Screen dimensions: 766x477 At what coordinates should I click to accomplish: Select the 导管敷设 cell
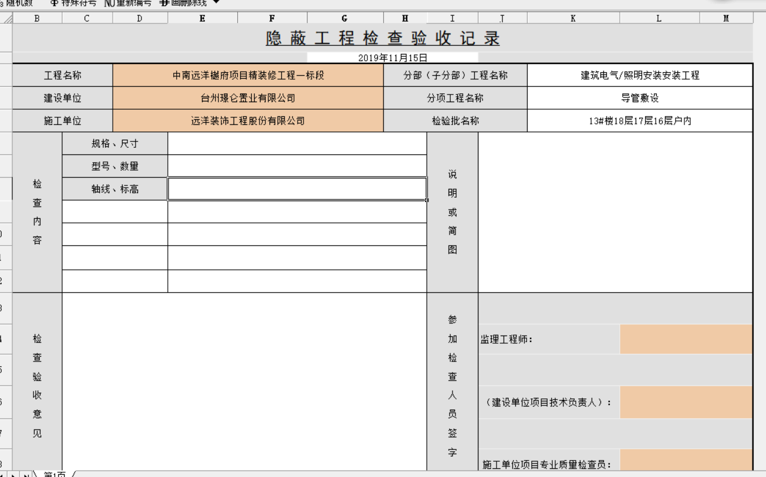pos(640,98)
